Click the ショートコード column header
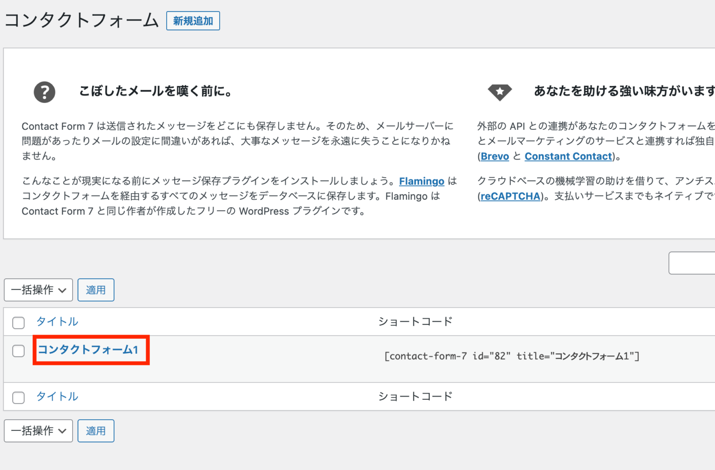715x470 pixels. point(415,321)
